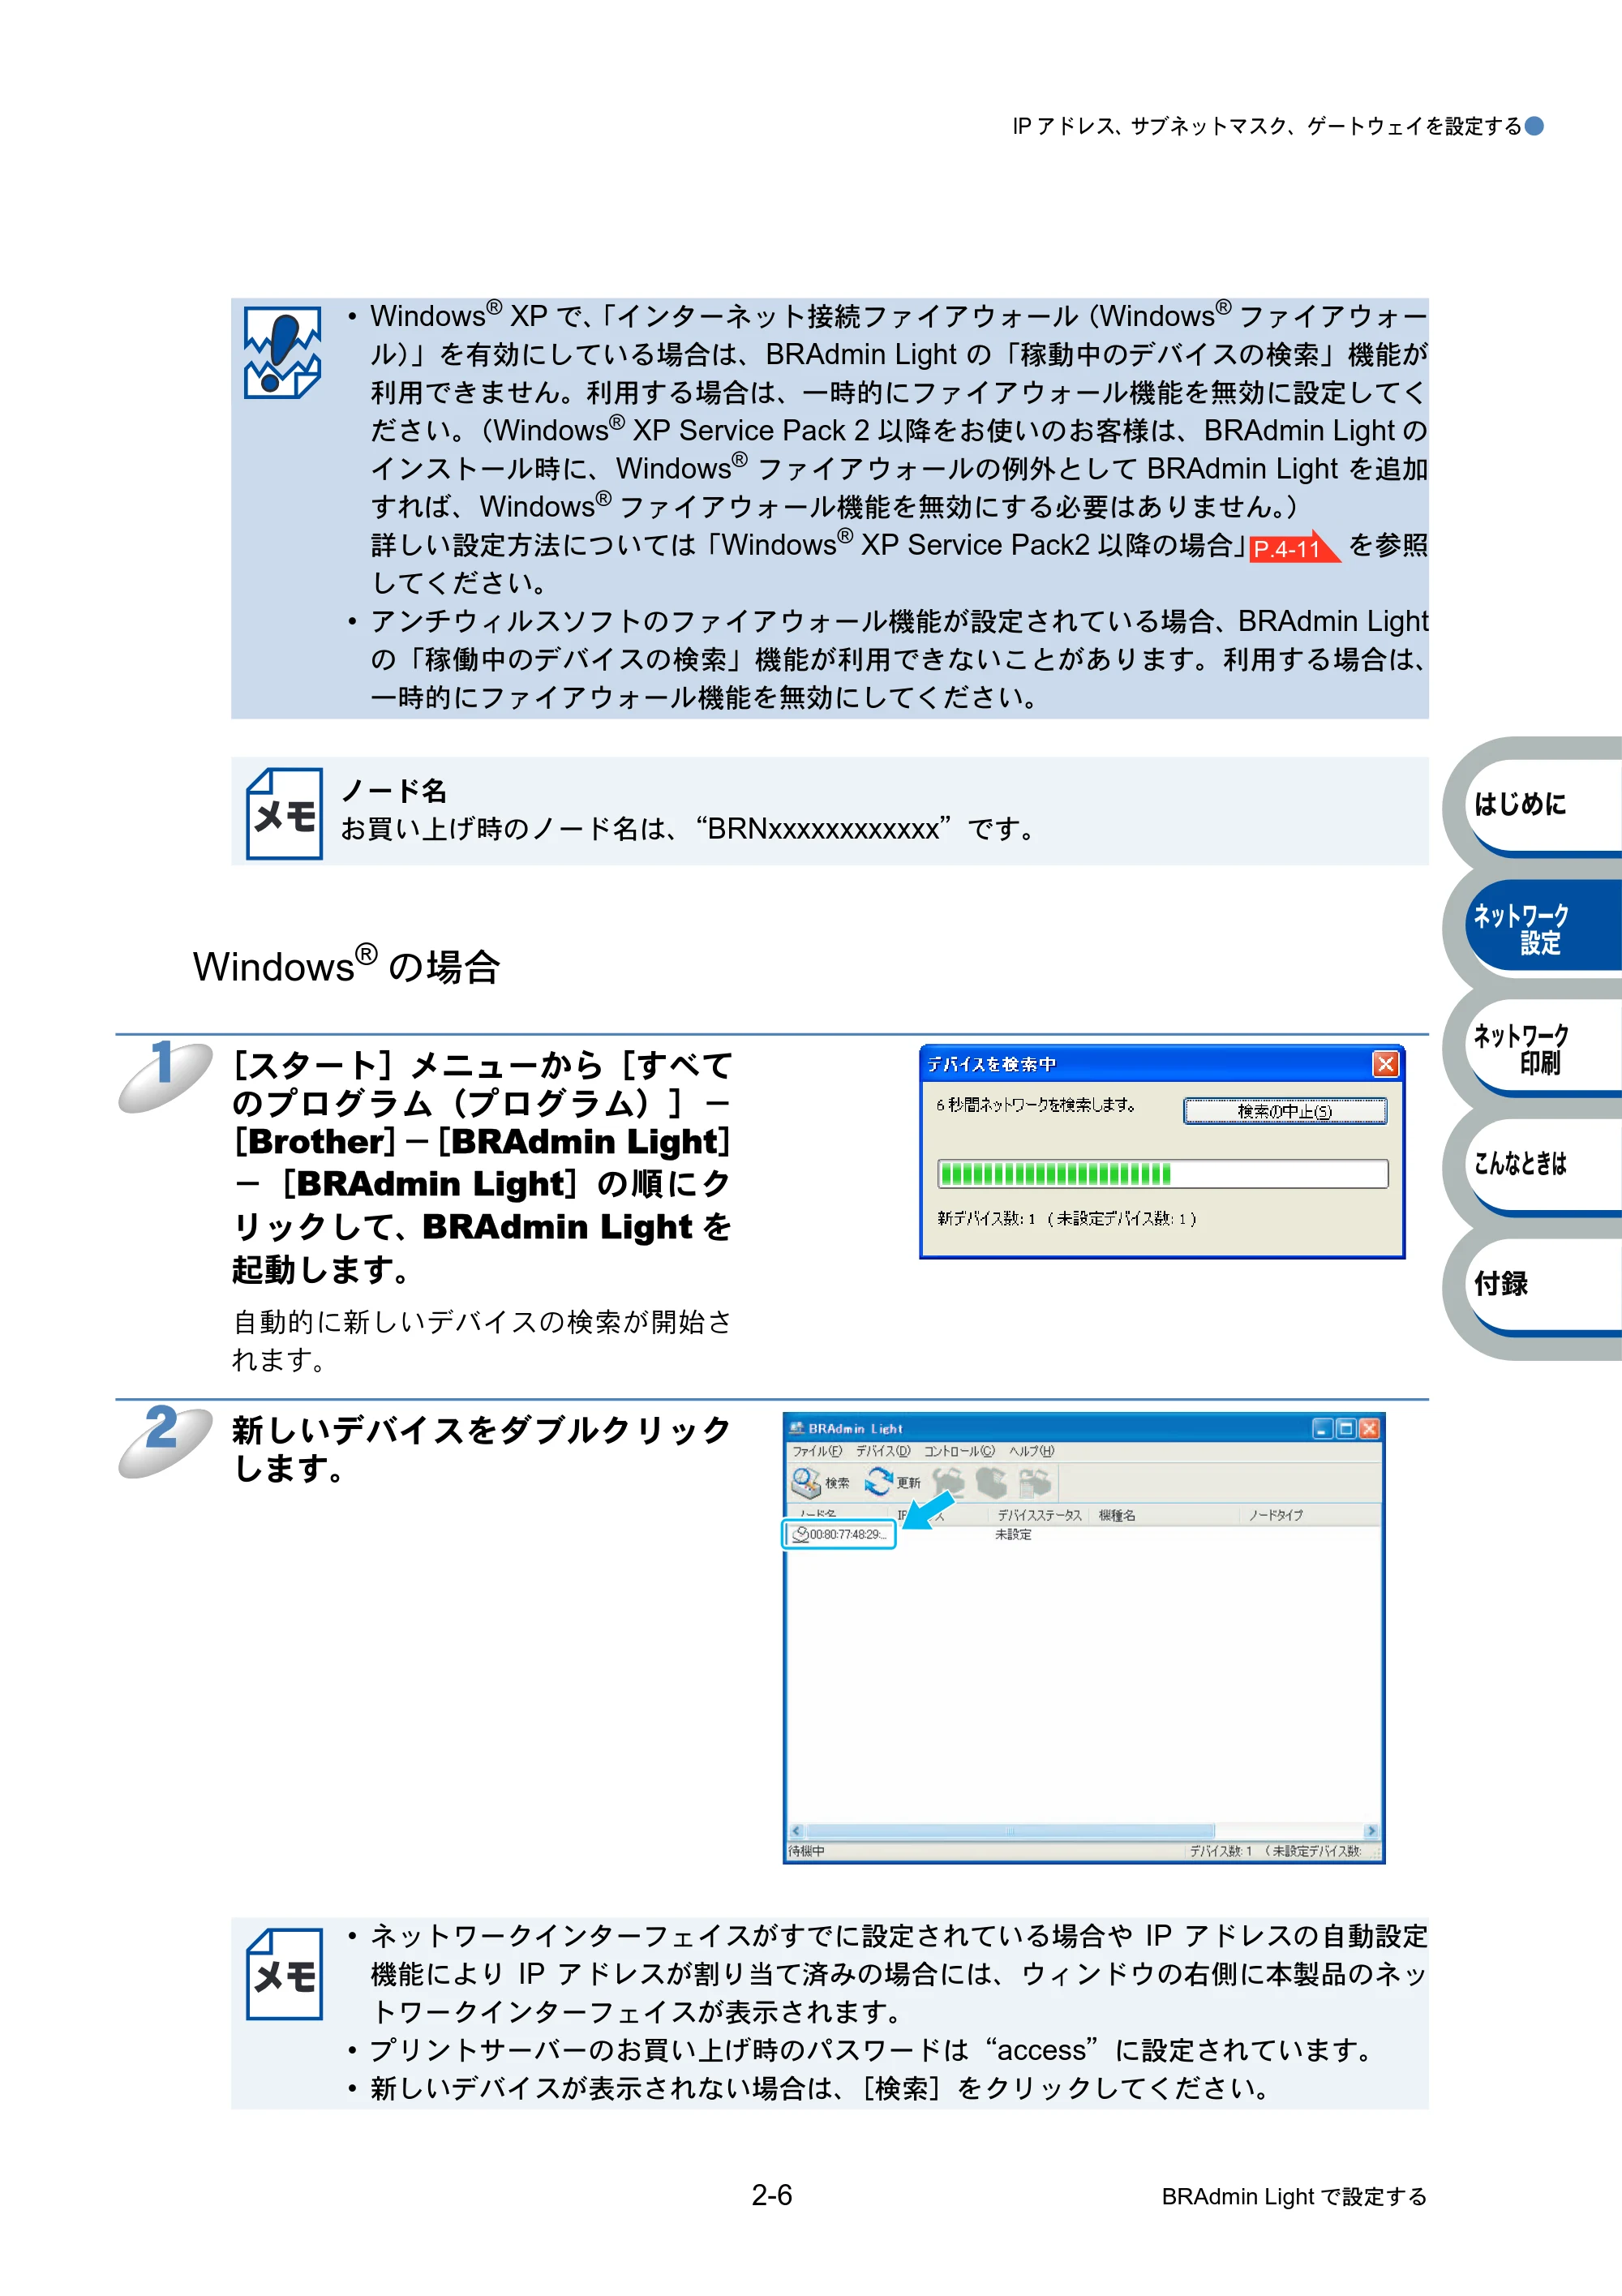Open the ファイル(F) menu
Viewport: 1622px width, 2296px height.
click(x=817, y=1451)
